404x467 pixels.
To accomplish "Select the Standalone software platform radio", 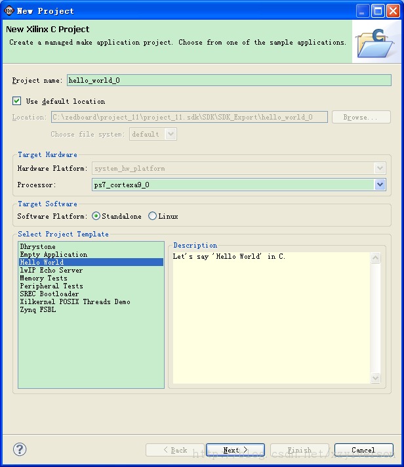I will pos(96,216).
